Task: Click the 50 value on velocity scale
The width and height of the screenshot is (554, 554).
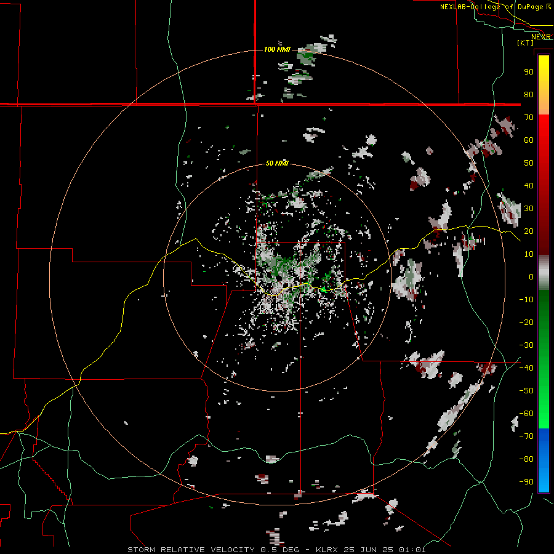Action: tap(529, 163)
